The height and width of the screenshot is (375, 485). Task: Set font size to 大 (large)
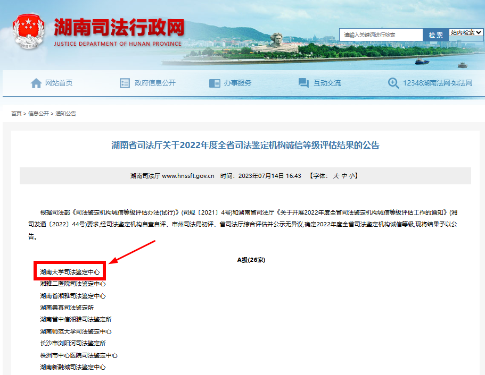[336, 176]
